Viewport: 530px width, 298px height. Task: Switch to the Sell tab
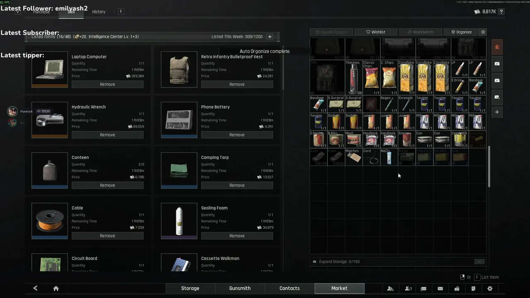(x=71, y=12)
